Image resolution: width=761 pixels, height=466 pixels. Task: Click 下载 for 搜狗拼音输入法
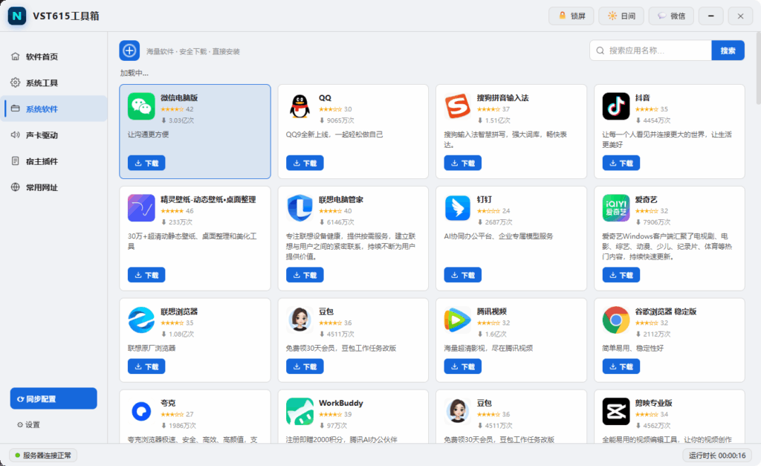[463, 163]
